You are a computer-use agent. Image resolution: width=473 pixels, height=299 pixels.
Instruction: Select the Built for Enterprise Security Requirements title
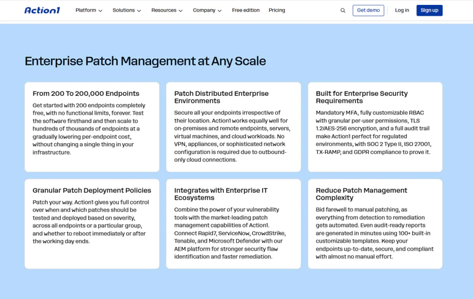point(361,97)
